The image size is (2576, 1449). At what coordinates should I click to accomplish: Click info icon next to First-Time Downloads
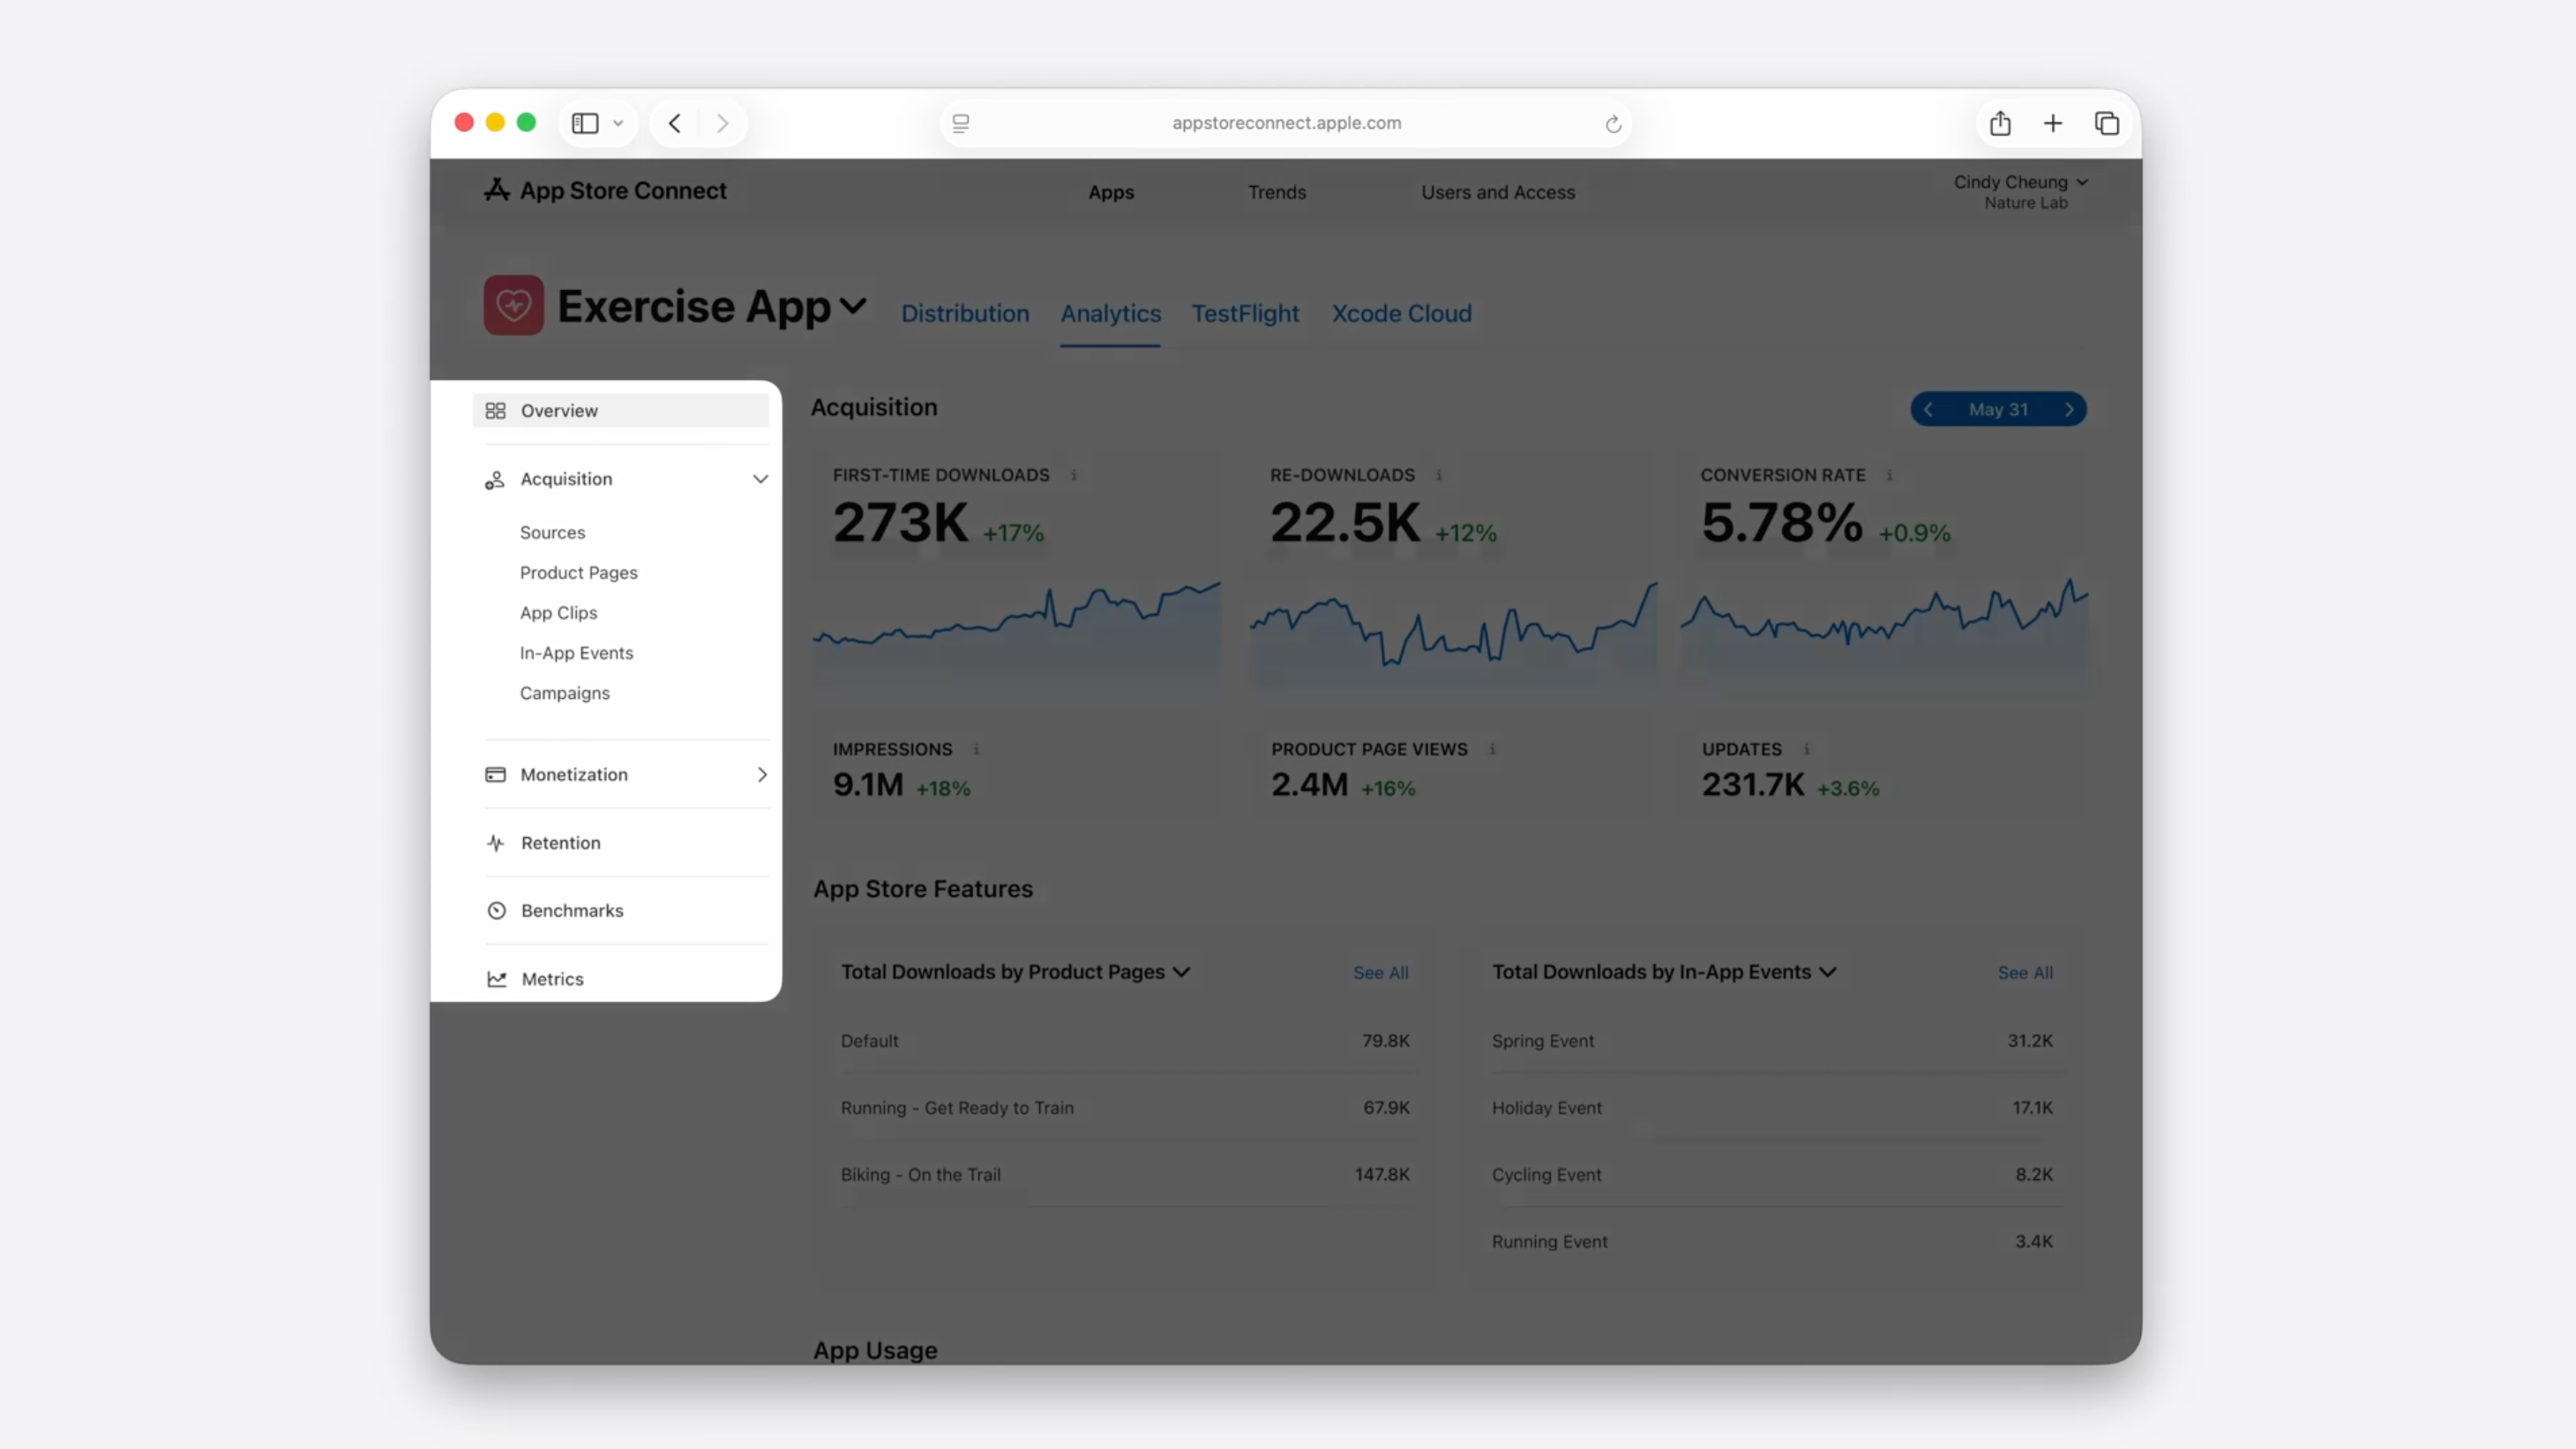1074,475
